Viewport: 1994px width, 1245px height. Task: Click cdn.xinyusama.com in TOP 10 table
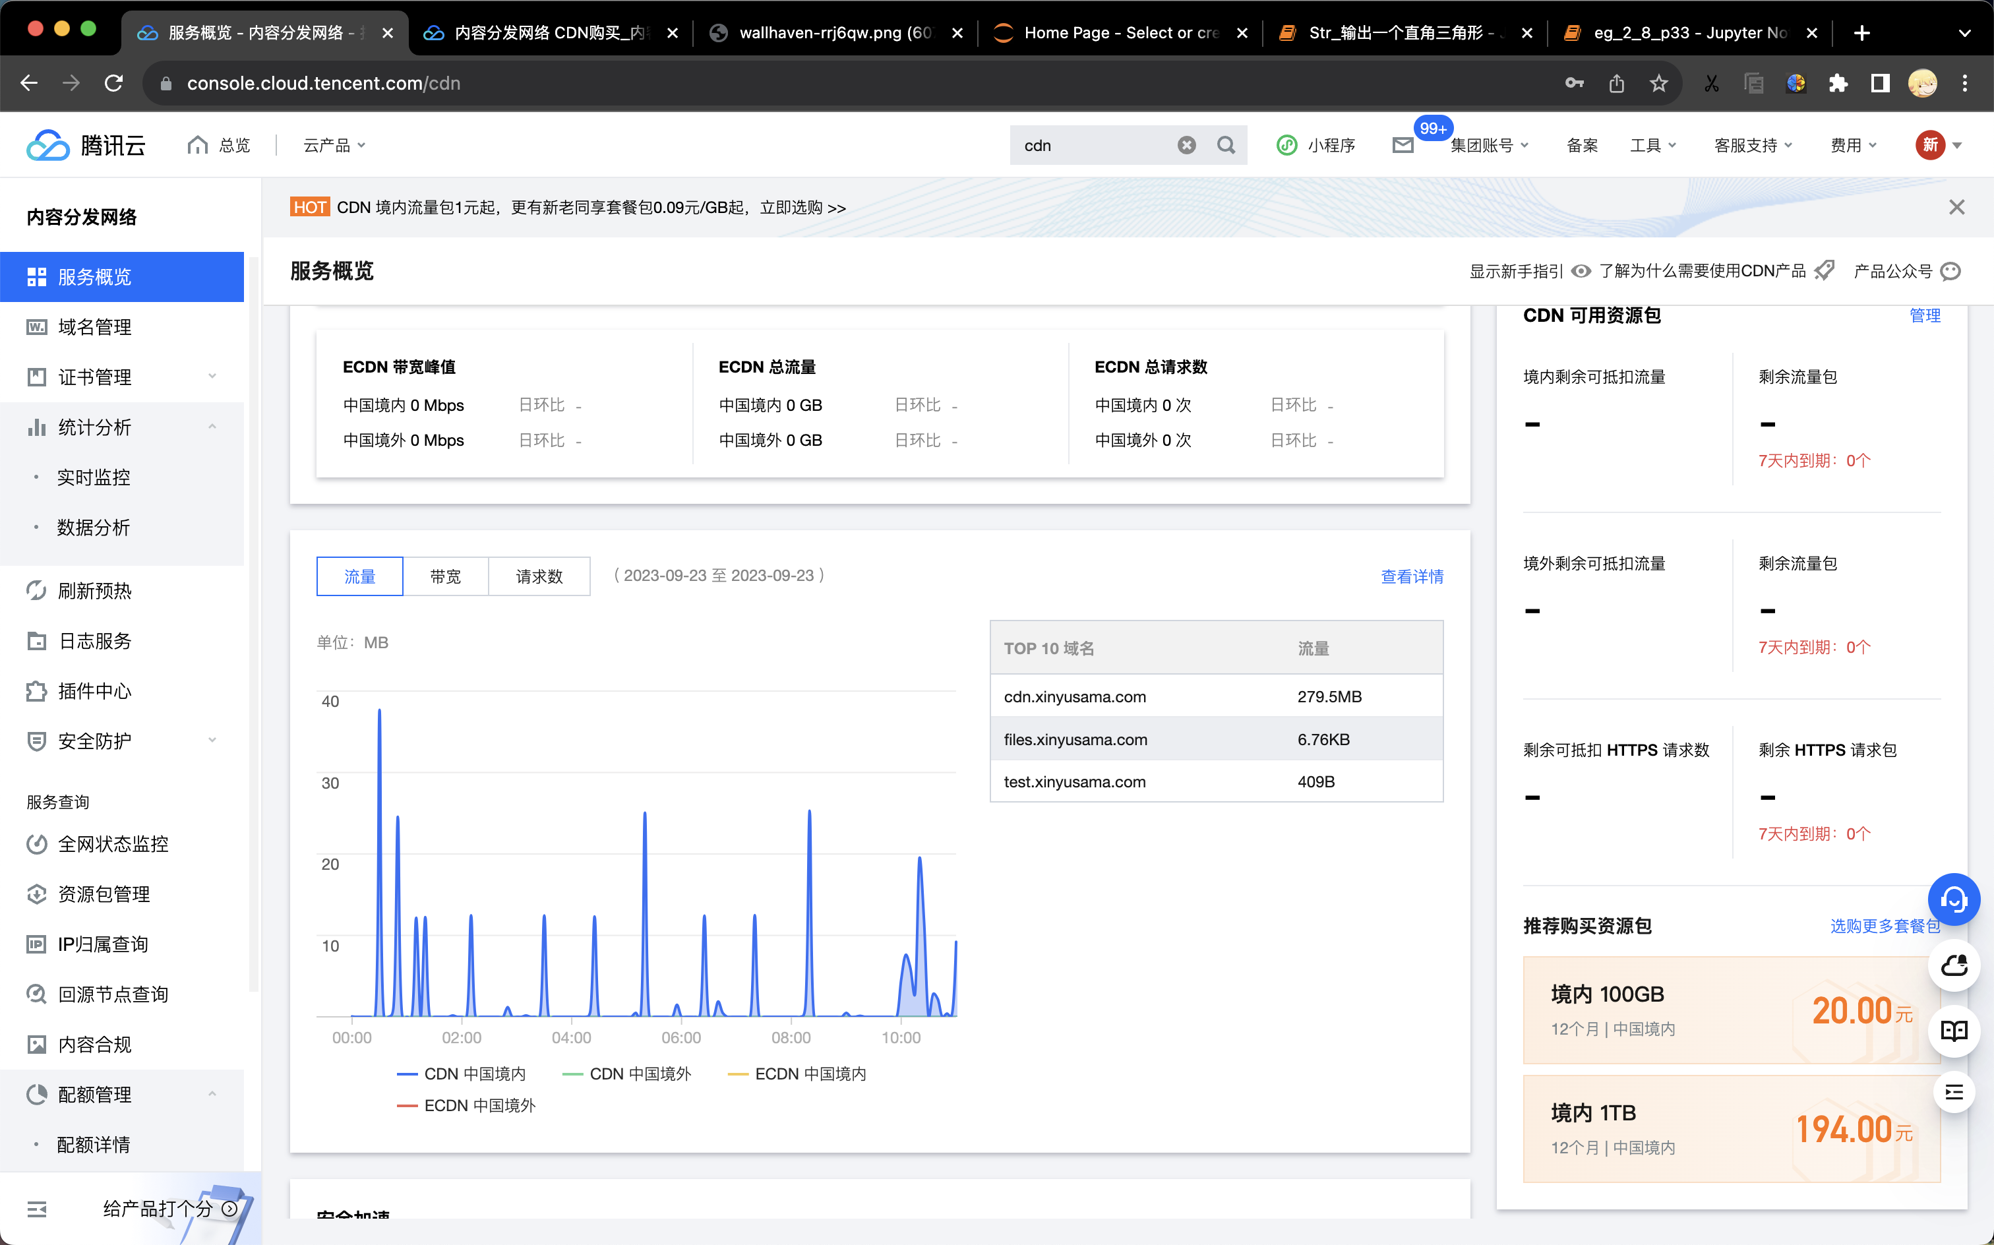point(1074,696)
